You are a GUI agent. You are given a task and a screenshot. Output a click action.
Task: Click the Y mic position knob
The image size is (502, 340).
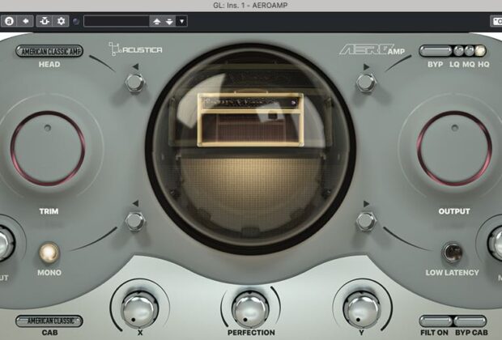[x=362, y=309]
